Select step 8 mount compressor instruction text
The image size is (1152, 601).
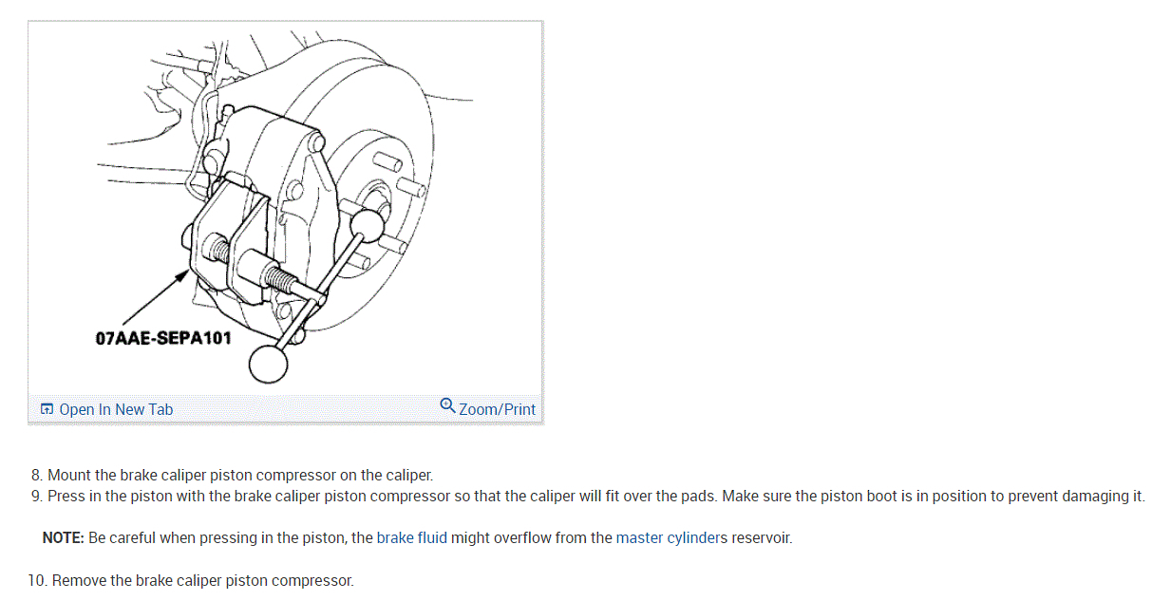232,475
